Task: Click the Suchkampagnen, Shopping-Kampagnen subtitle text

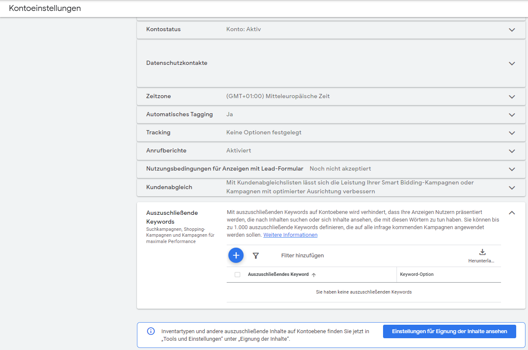Action: pyautogui.click(x=180, y=235)
